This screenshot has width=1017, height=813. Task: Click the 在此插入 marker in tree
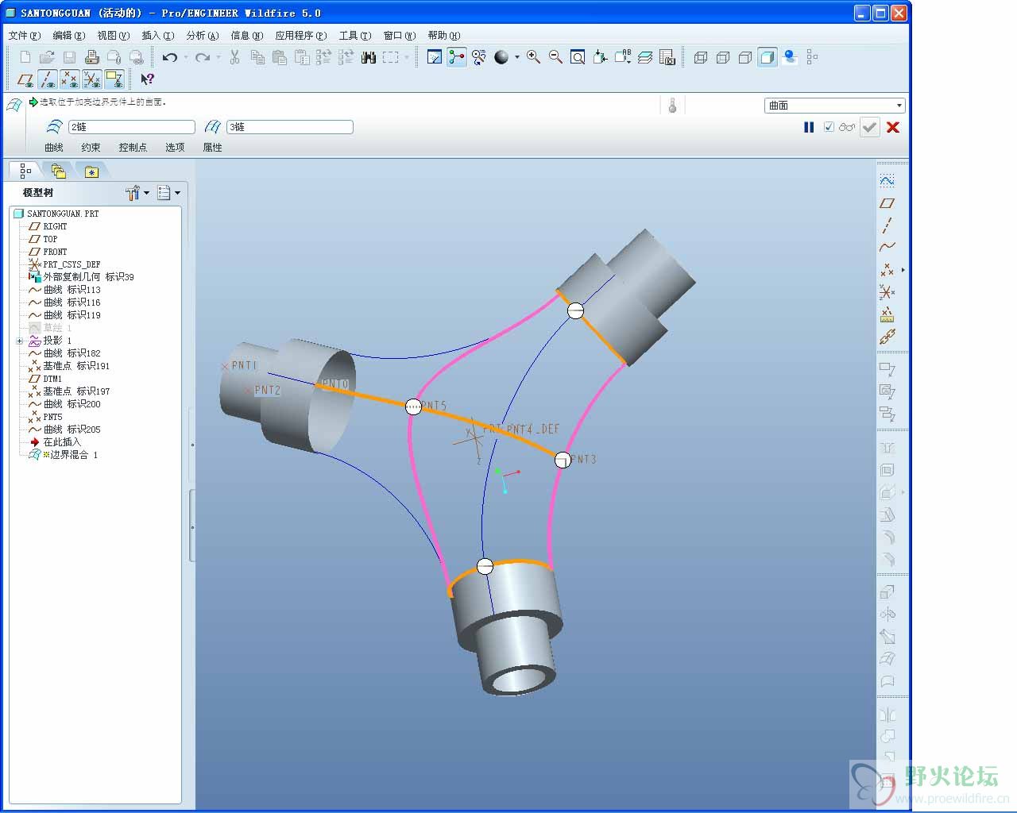(x=55, y=442)
